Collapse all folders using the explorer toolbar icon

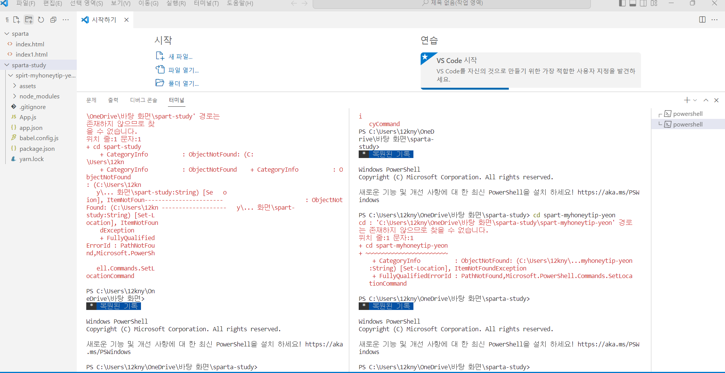click(x=53, y=20)
